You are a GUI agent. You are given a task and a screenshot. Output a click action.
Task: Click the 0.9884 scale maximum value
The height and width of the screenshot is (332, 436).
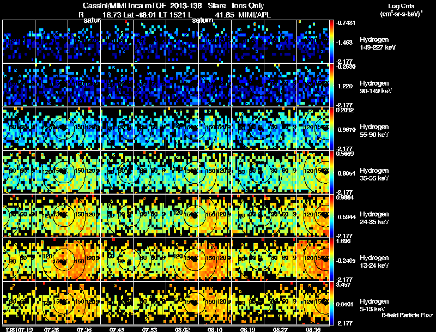coord(345,197)
